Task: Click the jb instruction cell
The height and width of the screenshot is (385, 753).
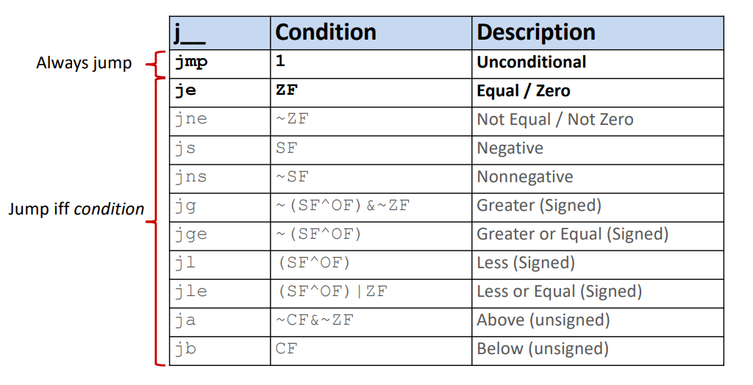Action: 220,351
